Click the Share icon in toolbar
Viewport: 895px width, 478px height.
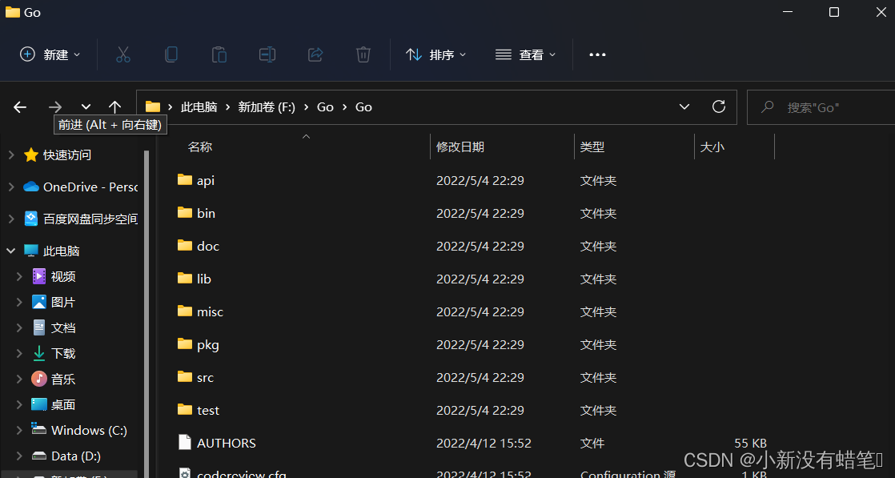click(315, 54)
